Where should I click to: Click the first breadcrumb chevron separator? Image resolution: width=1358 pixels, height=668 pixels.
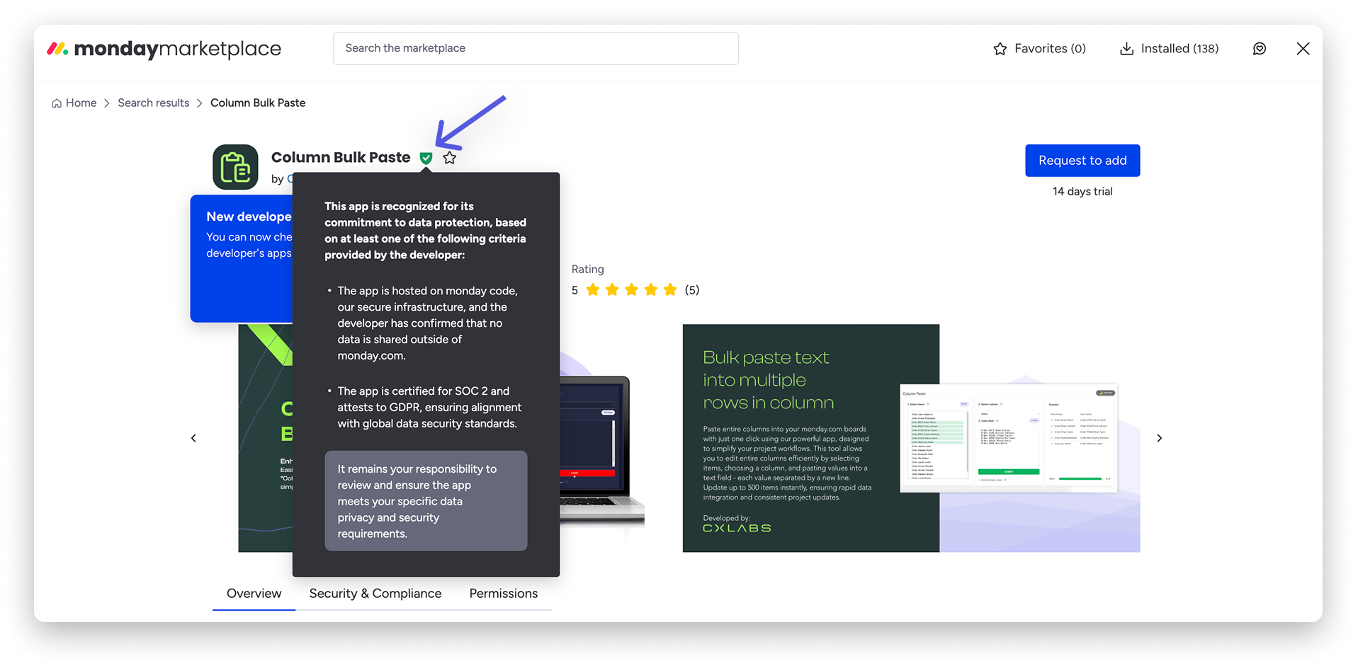(107, 103)
